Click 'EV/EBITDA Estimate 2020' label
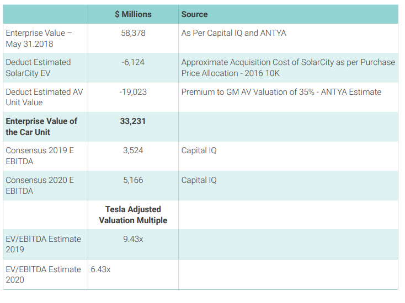 (43, 274)
